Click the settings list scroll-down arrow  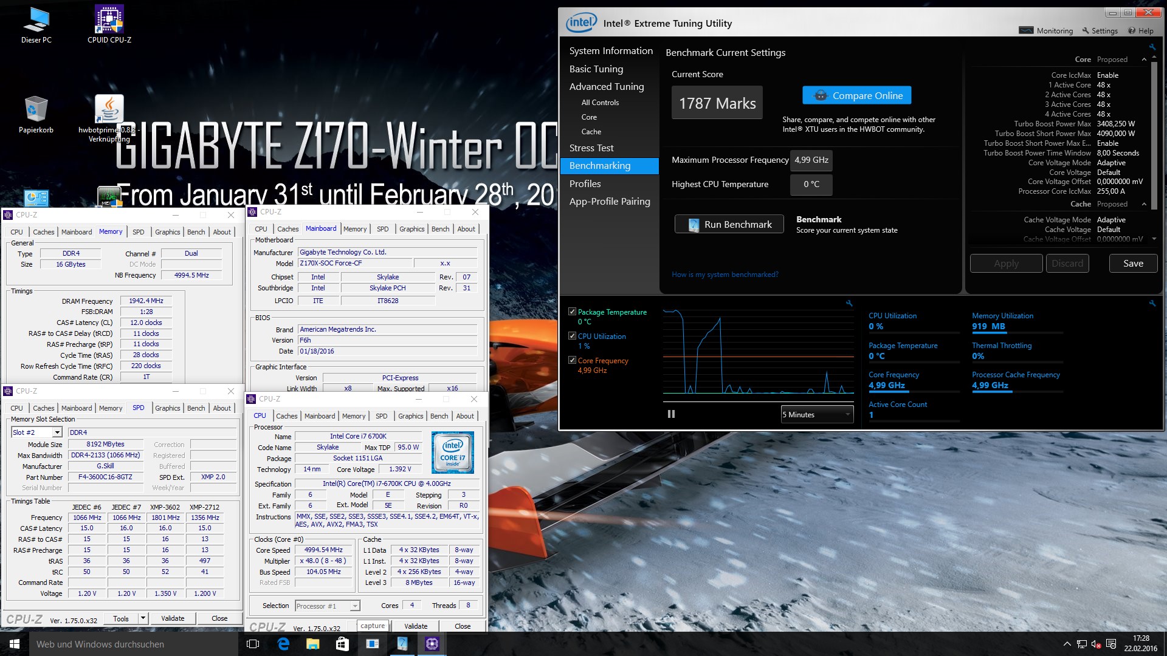tap(1154, 239)
